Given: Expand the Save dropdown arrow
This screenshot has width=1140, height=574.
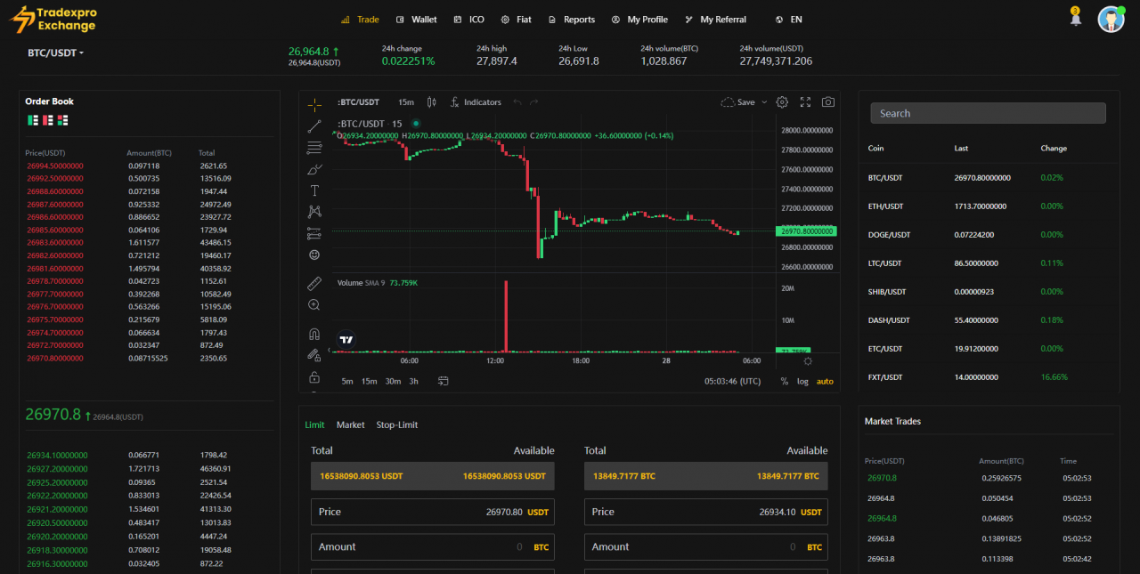Looking at the screenshot, I should [x=764, y=102].
